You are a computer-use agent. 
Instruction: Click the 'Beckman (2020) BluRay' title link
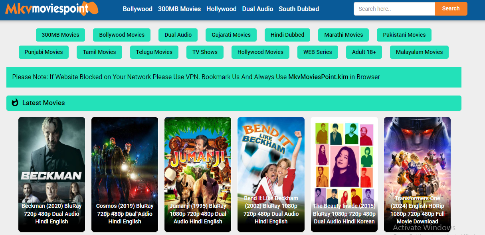click(x=51, y=214)
